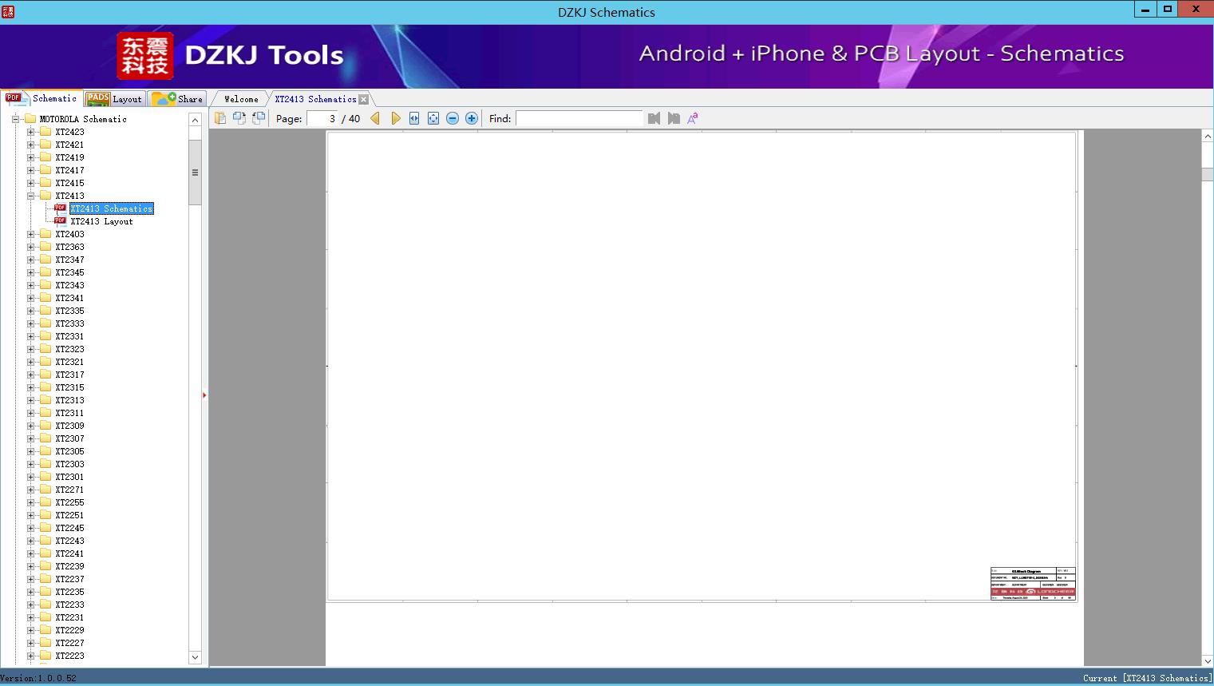This screenshot has width=1214, height=686.
Task: Switch to the PADS Layout tab
Action: click(113, 99)
